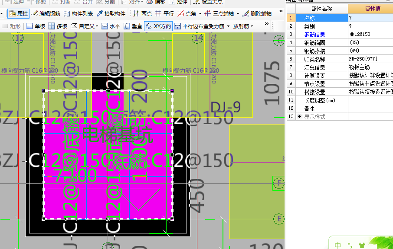This screenshot has width=393, height=249.
Task: Click property row number 3
Action: click(x=291, y=35)
